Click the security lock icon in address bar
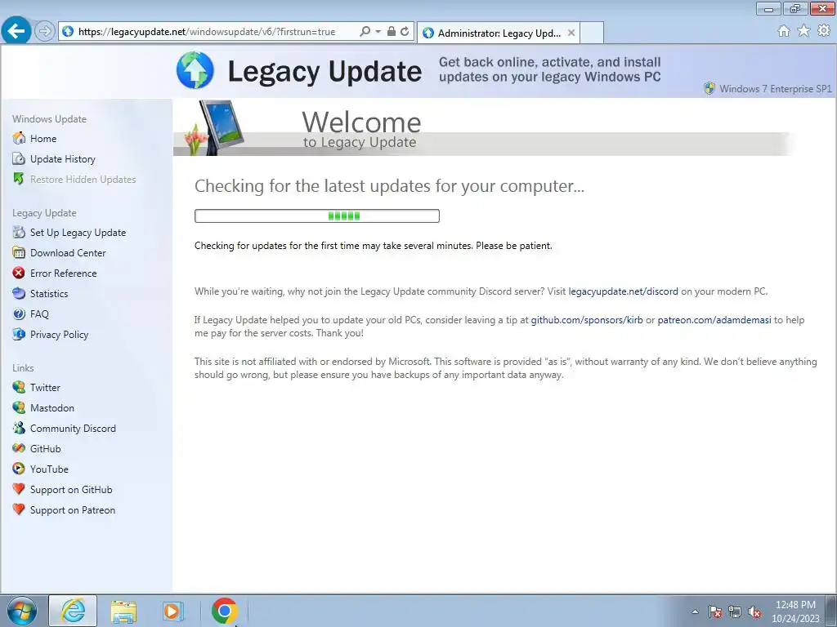The height and width of the screenshot is (627, 837). point(392,32)
